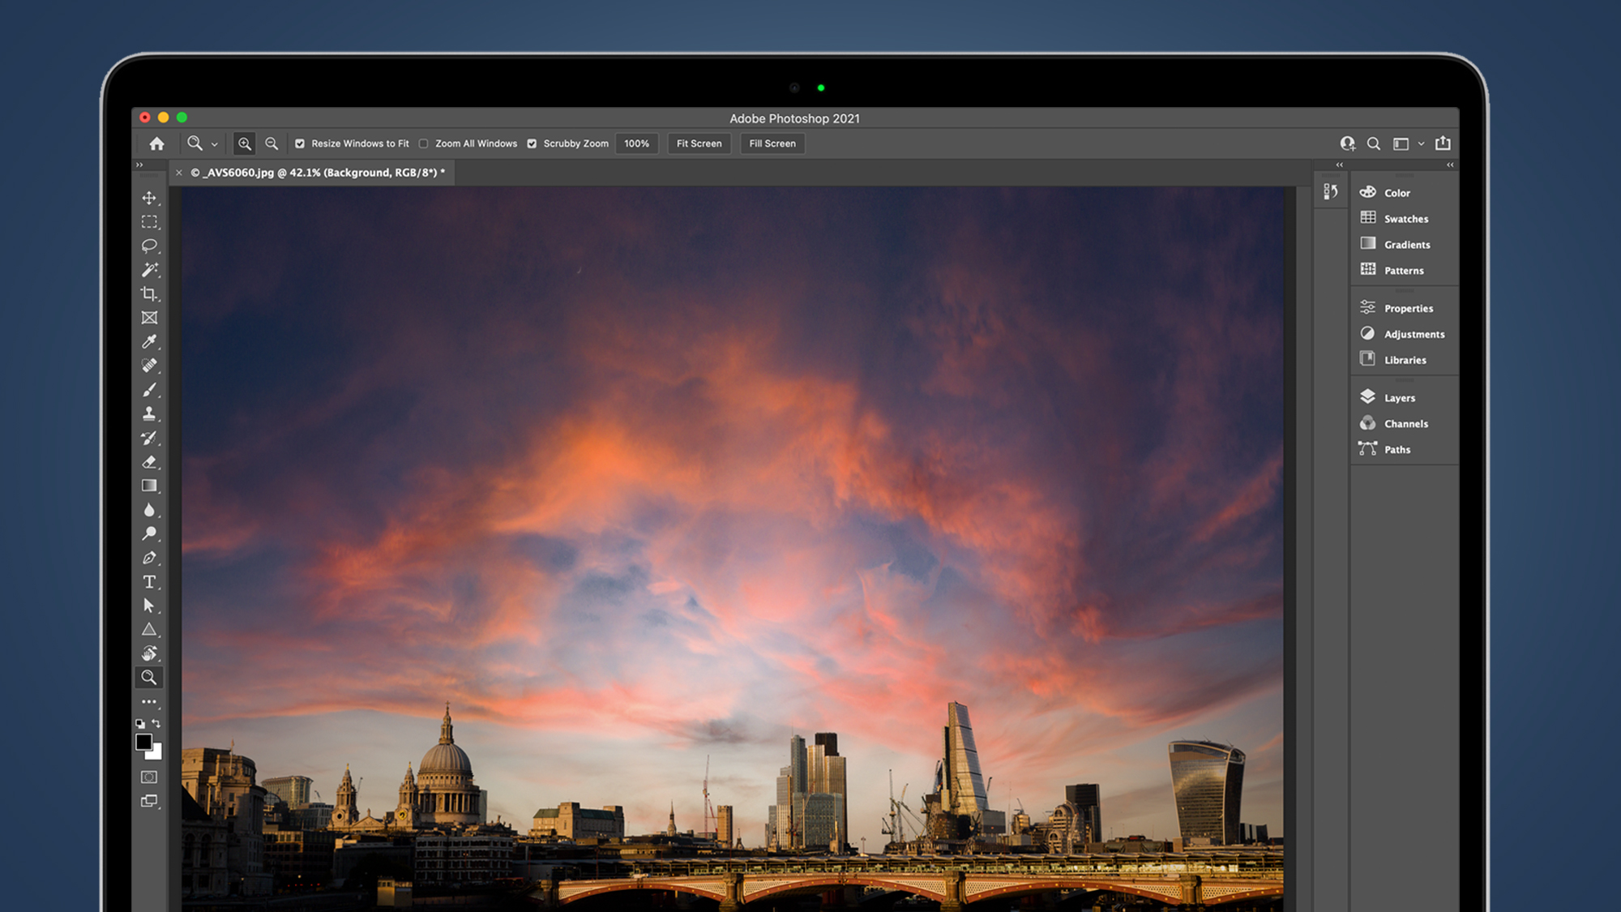Enable Zoom All Windows checkbox
Image resolution: width=1621 pixels, height=912 pixels.
click(x=423, y=143)
